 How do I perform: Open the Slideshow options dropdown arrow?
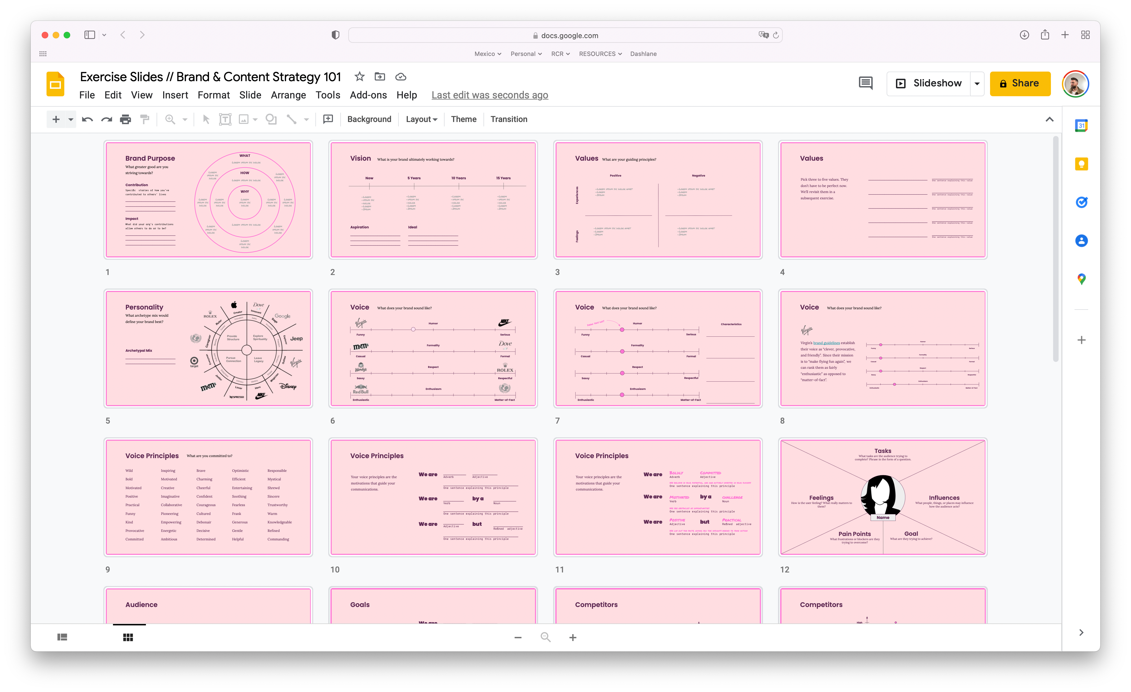tap(977, 84)
